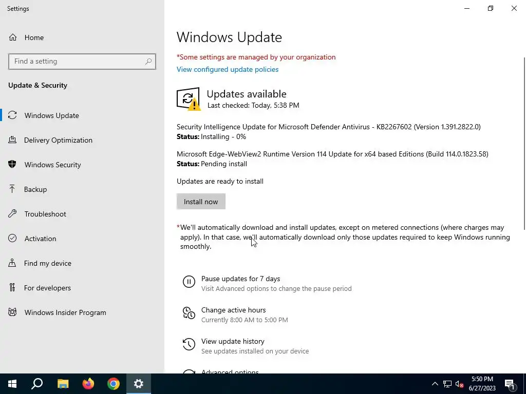Click the clock icon for Change active hours

coord(189,313)
